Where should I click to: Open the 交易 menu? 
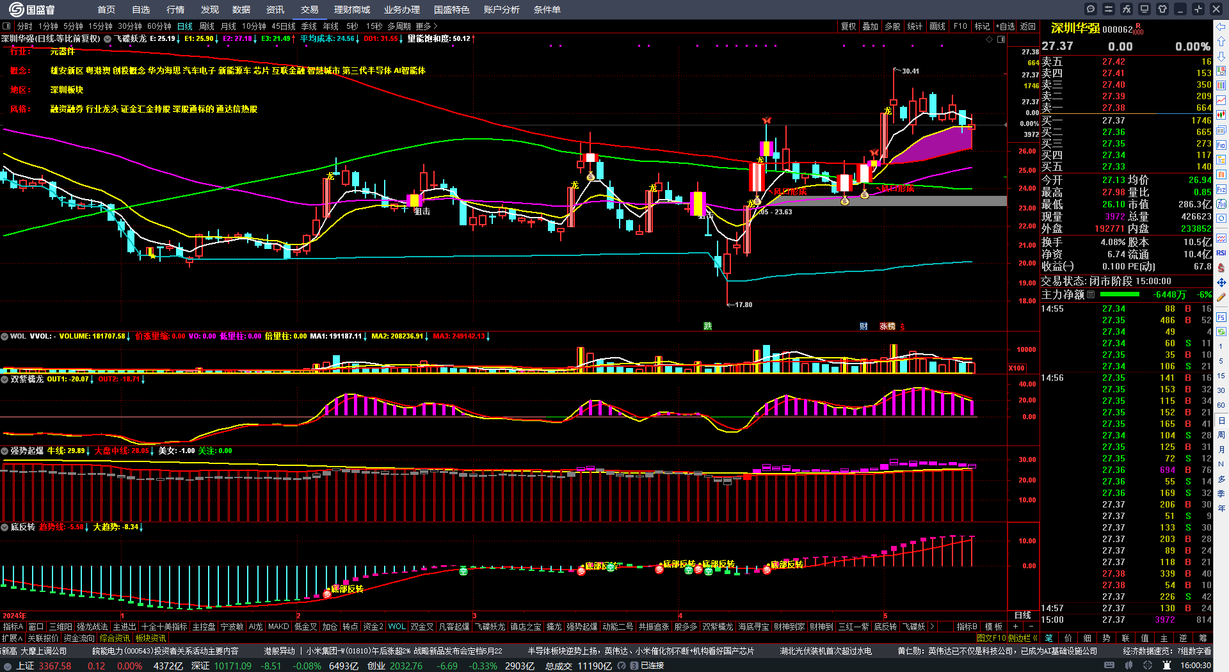click(x=310, y=10)
